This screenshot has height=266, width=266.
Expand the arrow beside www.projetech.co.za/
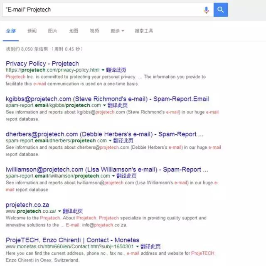pyautogui.click(x=59, y=211)
